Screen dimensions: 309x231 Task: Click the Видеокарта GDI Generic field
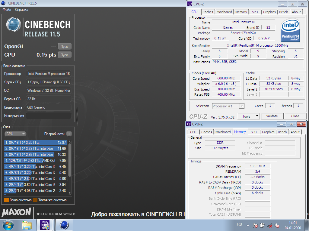pos(49,107)
